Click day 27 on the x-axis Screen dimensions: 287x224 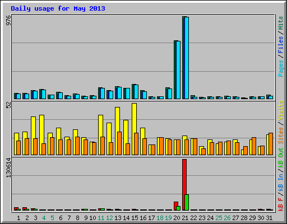(235, 218)
